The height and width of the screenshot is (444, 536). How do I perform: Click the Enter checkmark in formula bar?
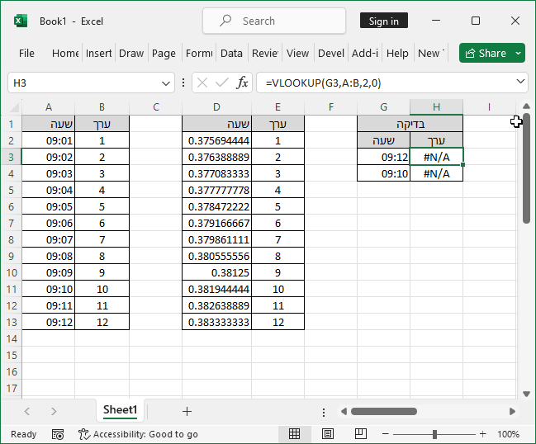(221, 83)
